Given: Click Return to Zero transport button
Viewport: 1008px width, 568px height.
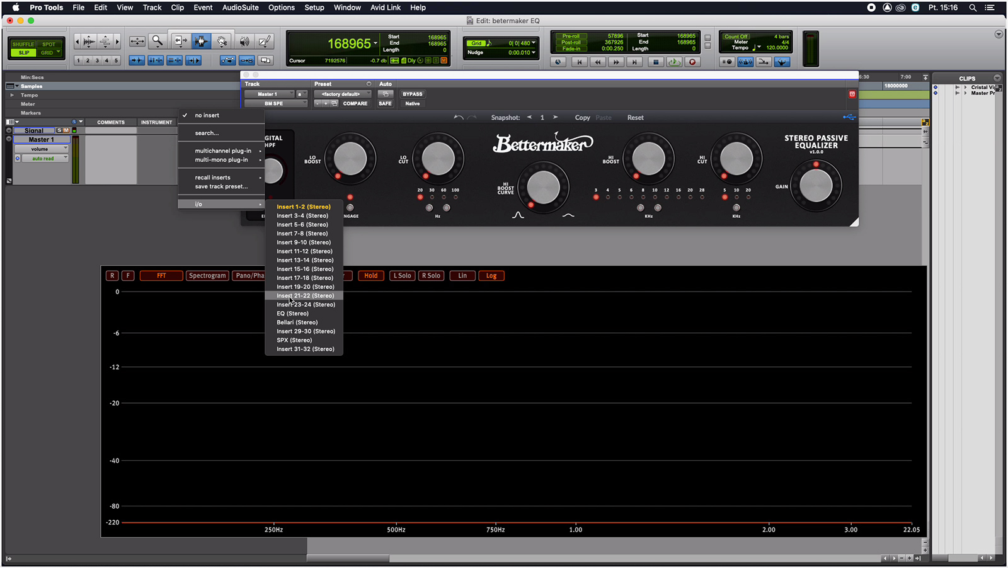Looking at the screenshot, I should [x=579, y=62].
